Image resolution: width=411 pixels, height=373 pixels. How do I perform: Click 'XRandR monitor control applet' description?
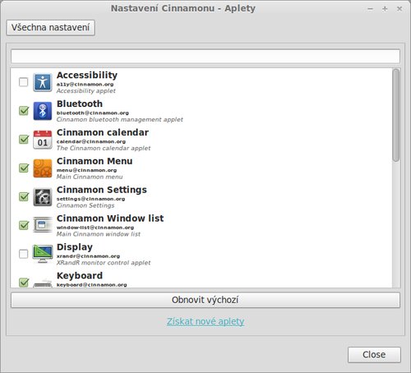[x=104, y=263]
